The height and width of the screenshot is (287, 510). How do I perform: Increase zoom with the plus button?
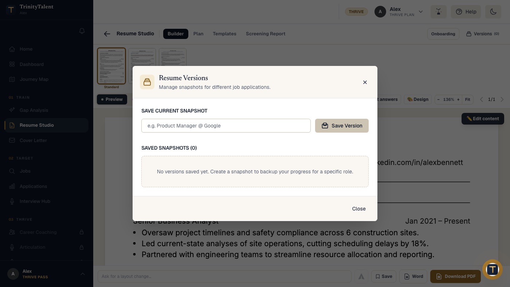[458, 99]
